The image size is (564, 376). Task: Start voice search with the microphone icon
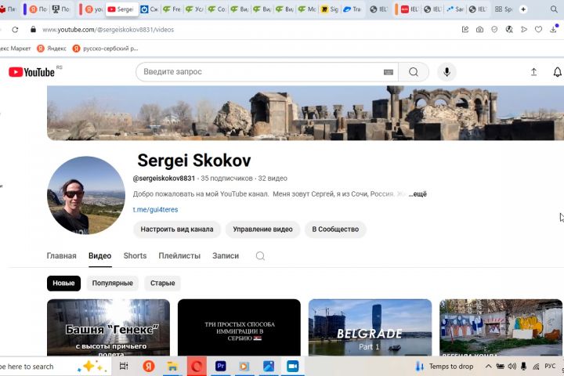click(x=446, y=72)
